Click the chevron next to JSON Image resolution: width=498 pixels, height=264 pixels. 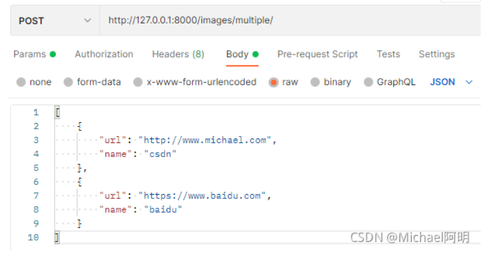pos(469,82)
